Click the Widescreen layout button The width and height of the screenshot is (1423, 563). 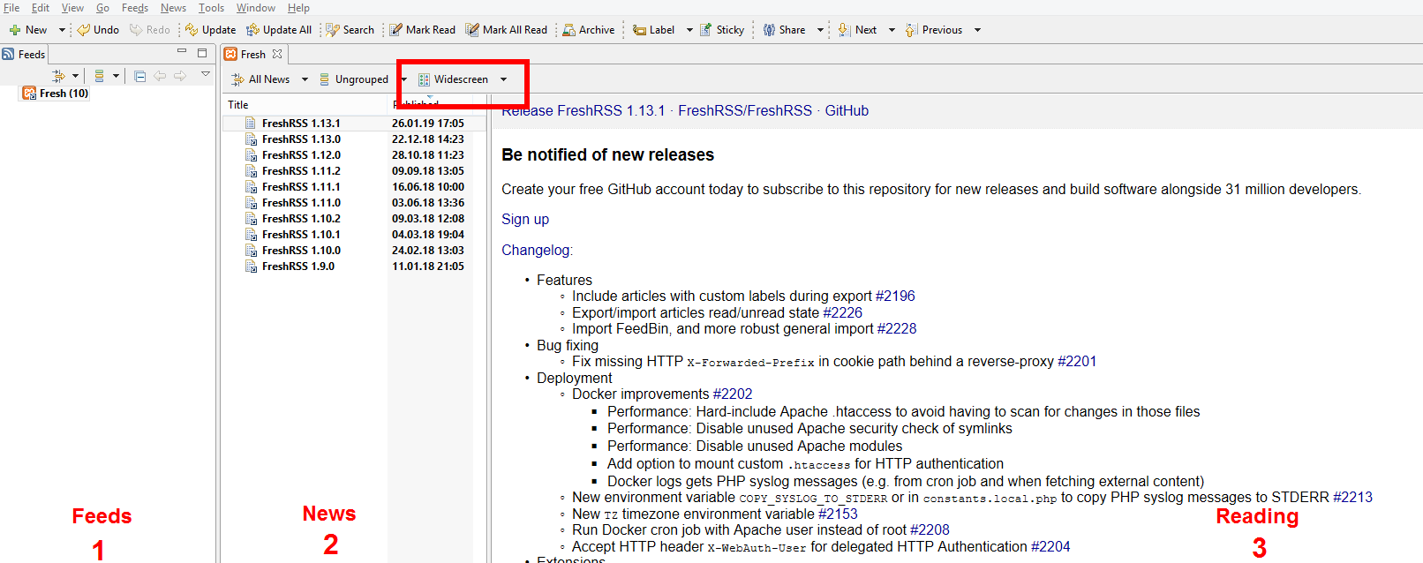tap(453, 79)
